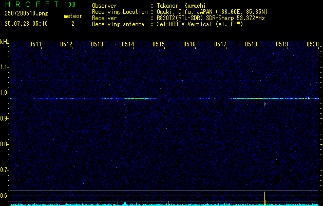Click the 0517 time marker
The image size is (323, 206).
(220, 44)
